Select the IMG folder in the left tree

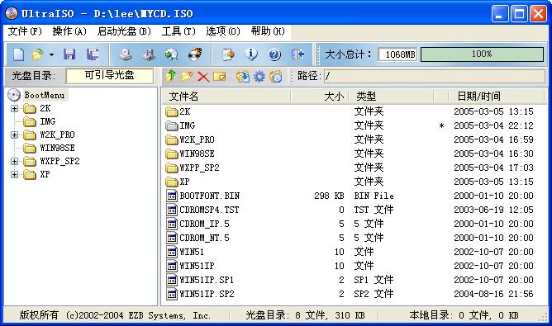tap(48, 121)
